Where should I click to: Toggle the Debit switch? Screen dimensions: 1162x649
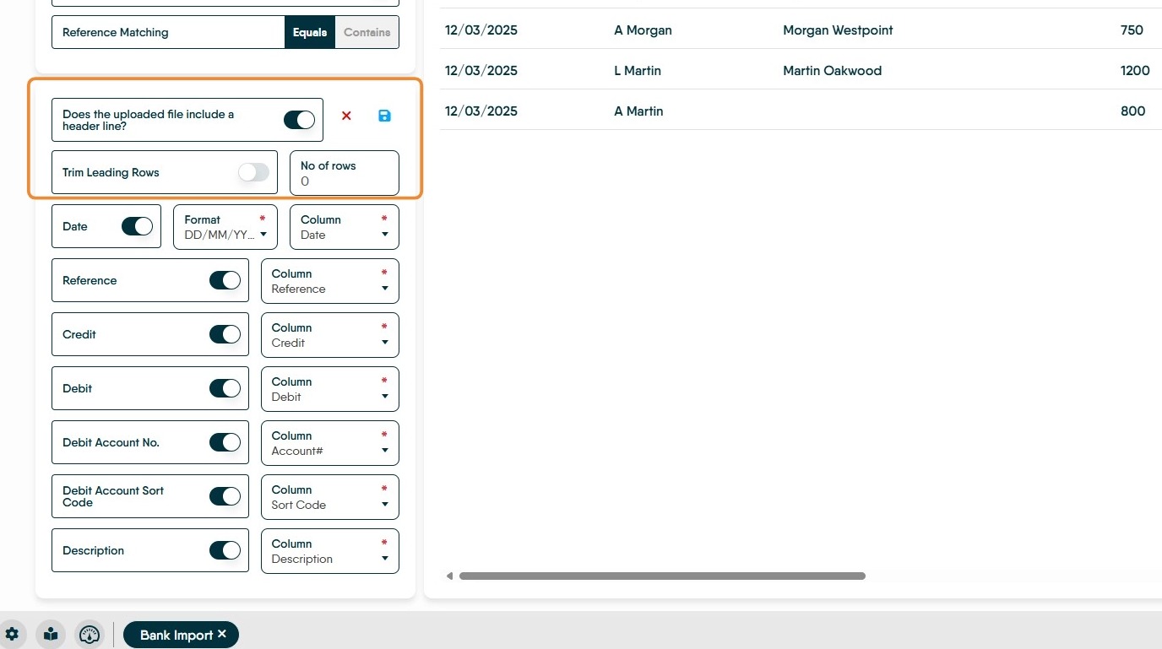(225, 388)
